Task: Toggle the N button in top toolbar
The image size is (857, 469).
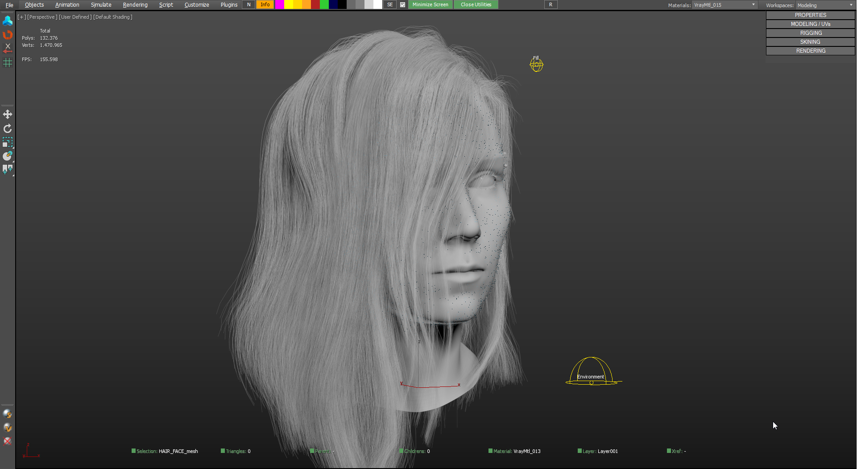Action: click(x=248, y=5)
